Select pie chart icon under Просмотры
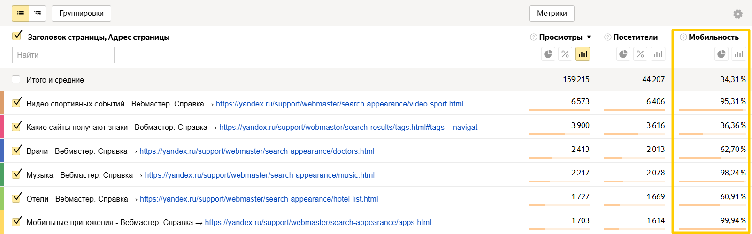The image size is (752, 234). (x=548, y=54)
